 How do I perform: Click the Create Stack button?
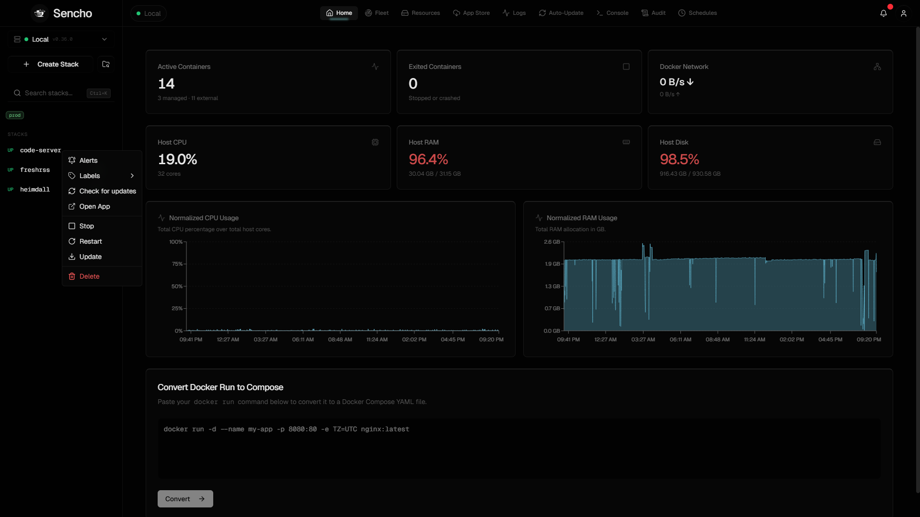[x=51, y=64]
